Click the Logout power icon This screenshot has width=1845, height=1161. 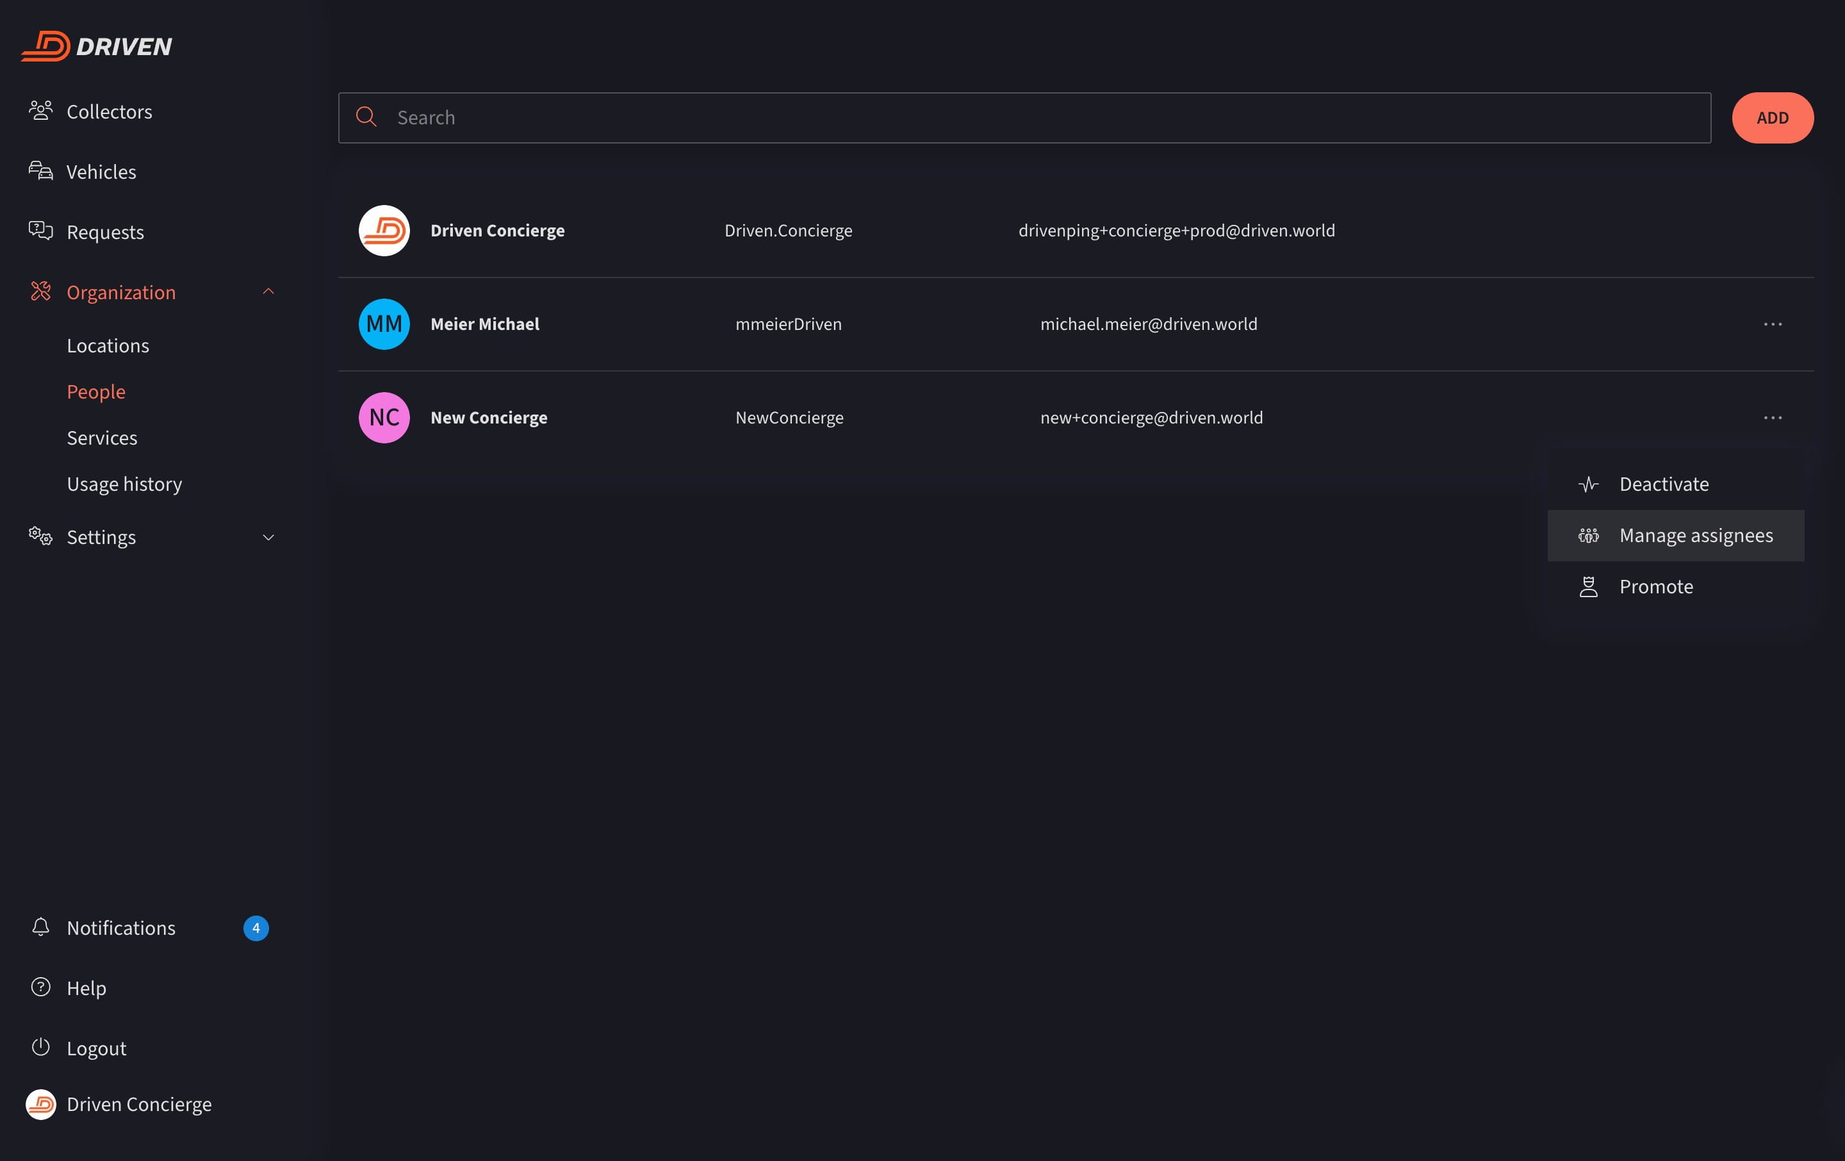tap(40, 1047)
